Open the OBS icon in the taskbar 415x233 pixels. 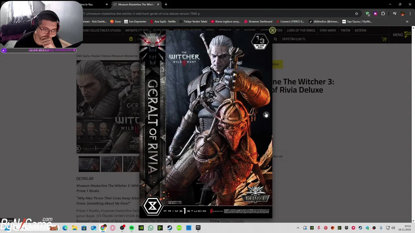pos(122,228)
